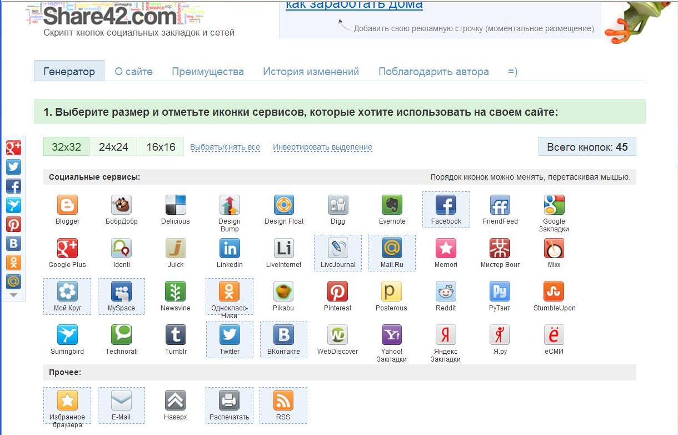Image resolution: width=678 pixels, height=435 pixels.
Task: Deselect the Twitter grid icon
Action: click(x=230, y=335)
